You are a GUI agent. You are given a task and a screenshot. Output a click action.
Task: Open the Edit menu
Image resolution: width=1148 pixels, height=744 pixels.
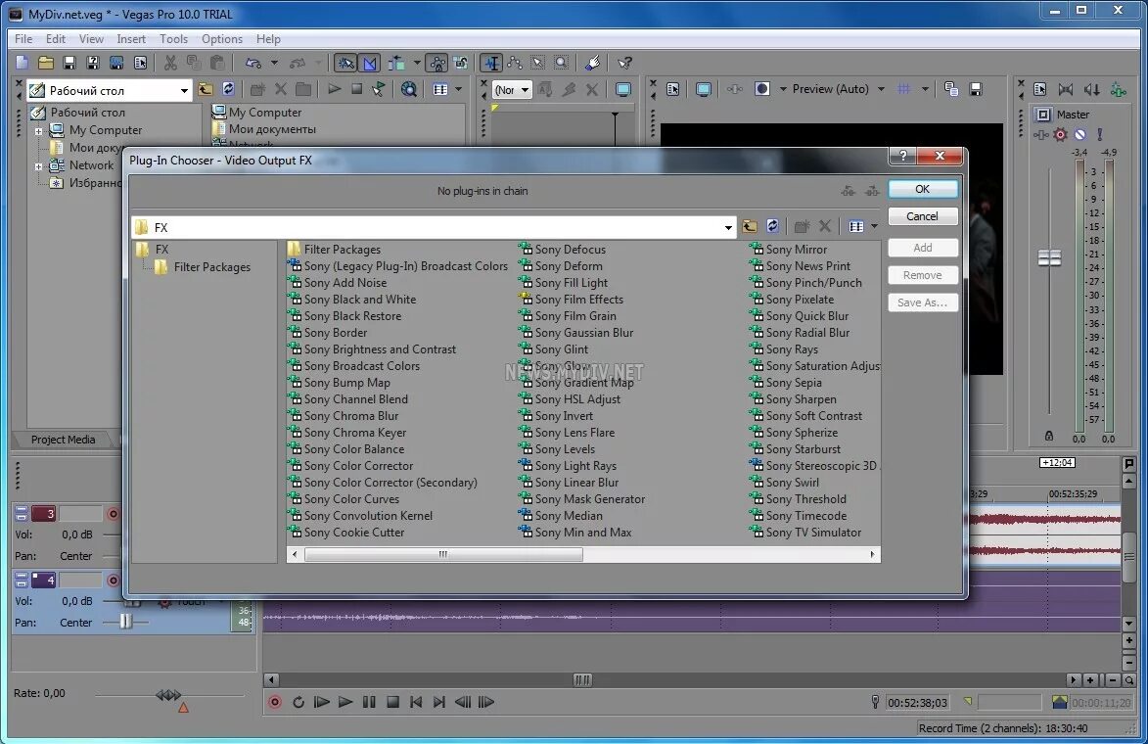point(56,39)
